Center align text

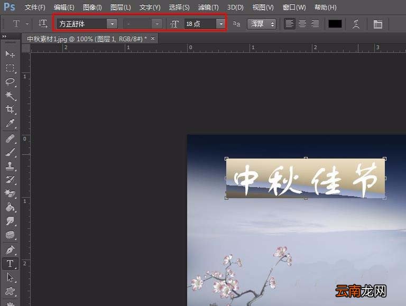click(302, 24)
